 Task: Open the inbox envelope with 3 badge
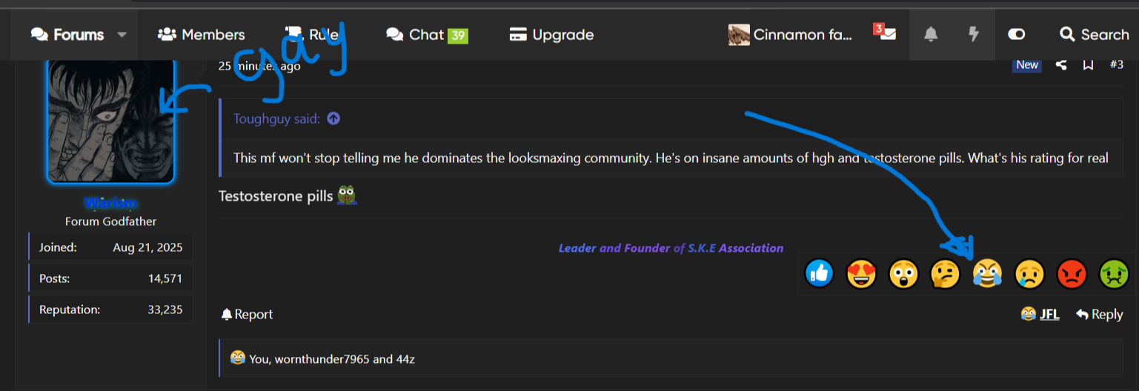pyautogui.click(x=886, y=33)
